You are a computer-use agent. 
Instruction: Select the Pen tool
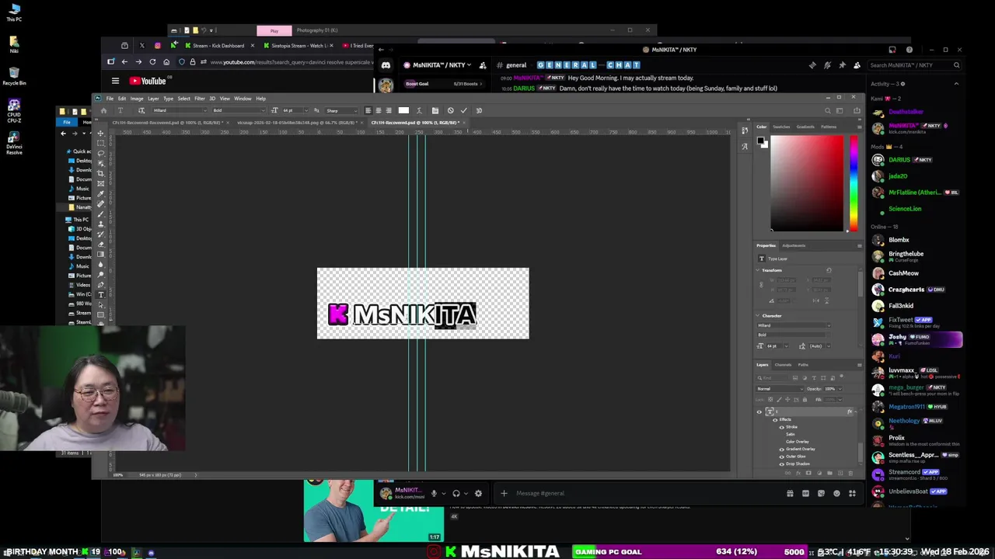(x=100, y=284)
